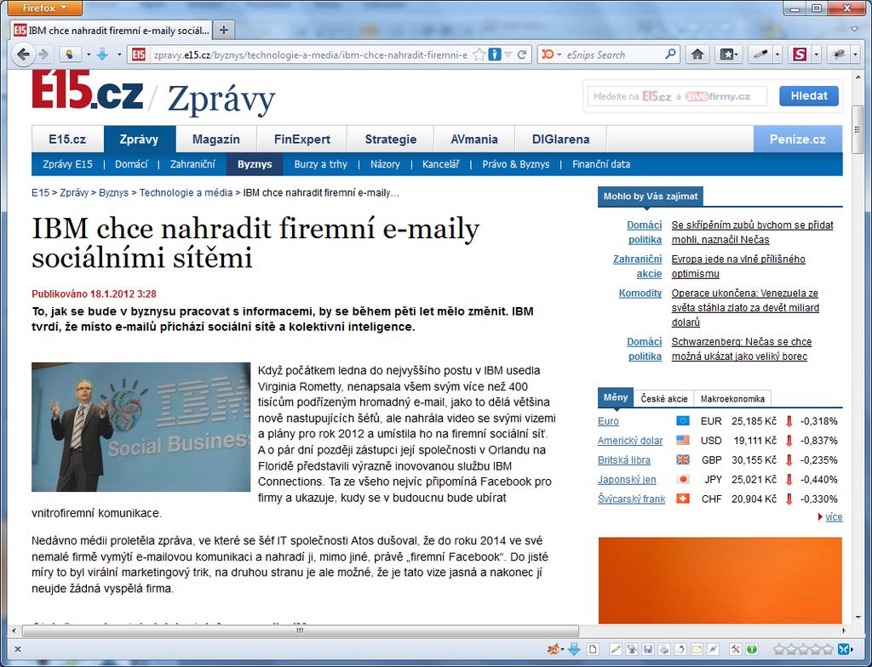Switch to the Makroekonomika tab

tap(732, 398)
